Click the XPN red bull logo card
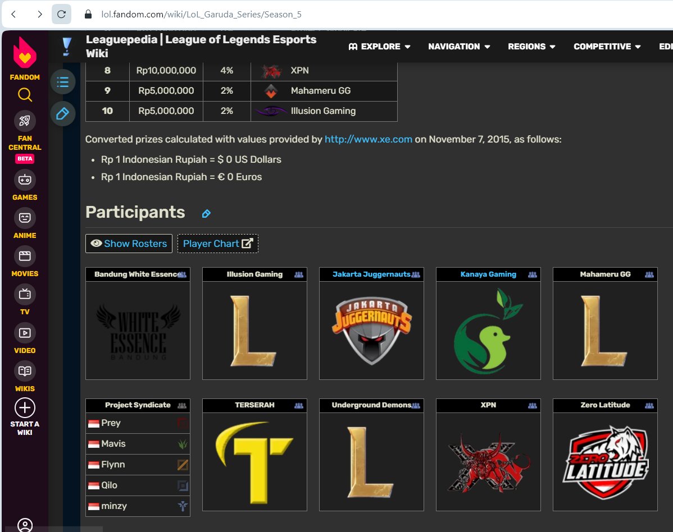 (x=488, y=462)
